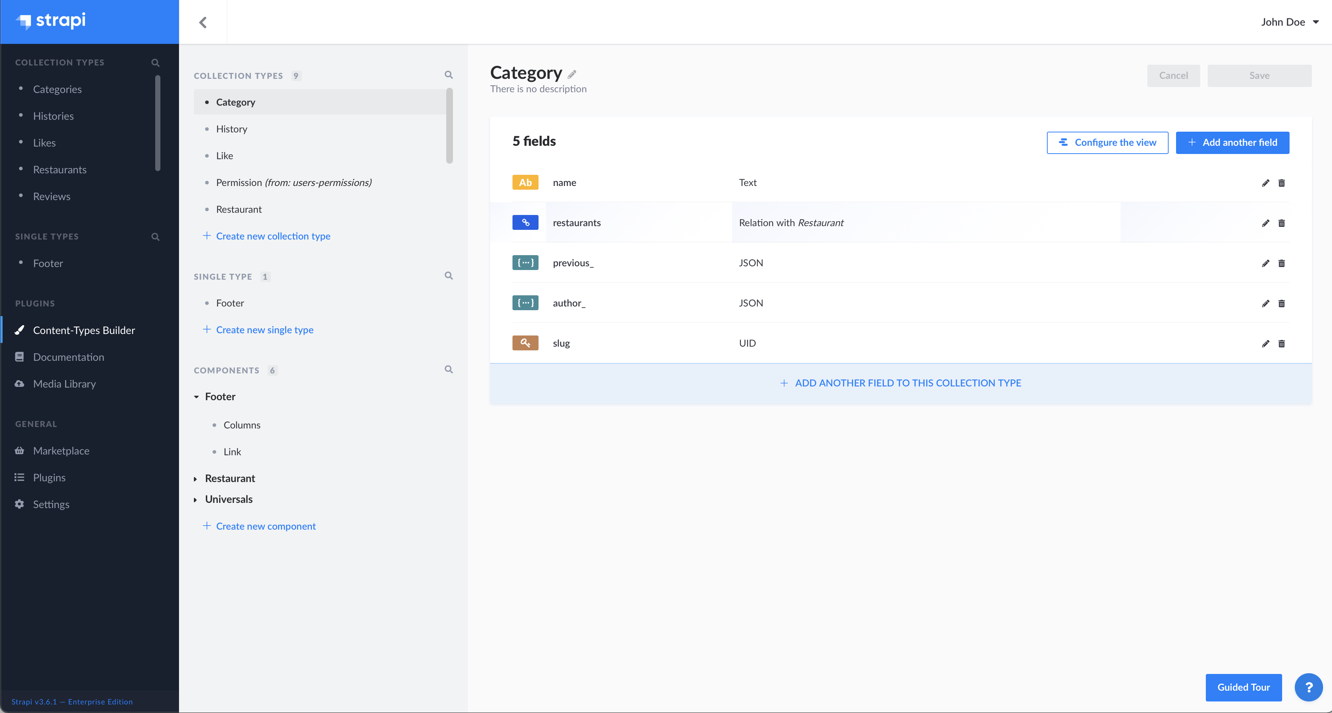Delete the author_ JSON field
The width and height of the screenshot is (1332, 713).
[x=1281, y=303]
